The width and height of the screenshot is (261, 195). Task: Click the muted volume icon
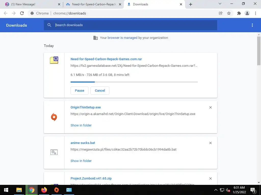click(228, 190)
